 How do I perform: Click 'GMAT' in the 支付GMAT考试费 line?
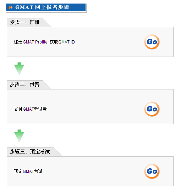pos(28,109)
